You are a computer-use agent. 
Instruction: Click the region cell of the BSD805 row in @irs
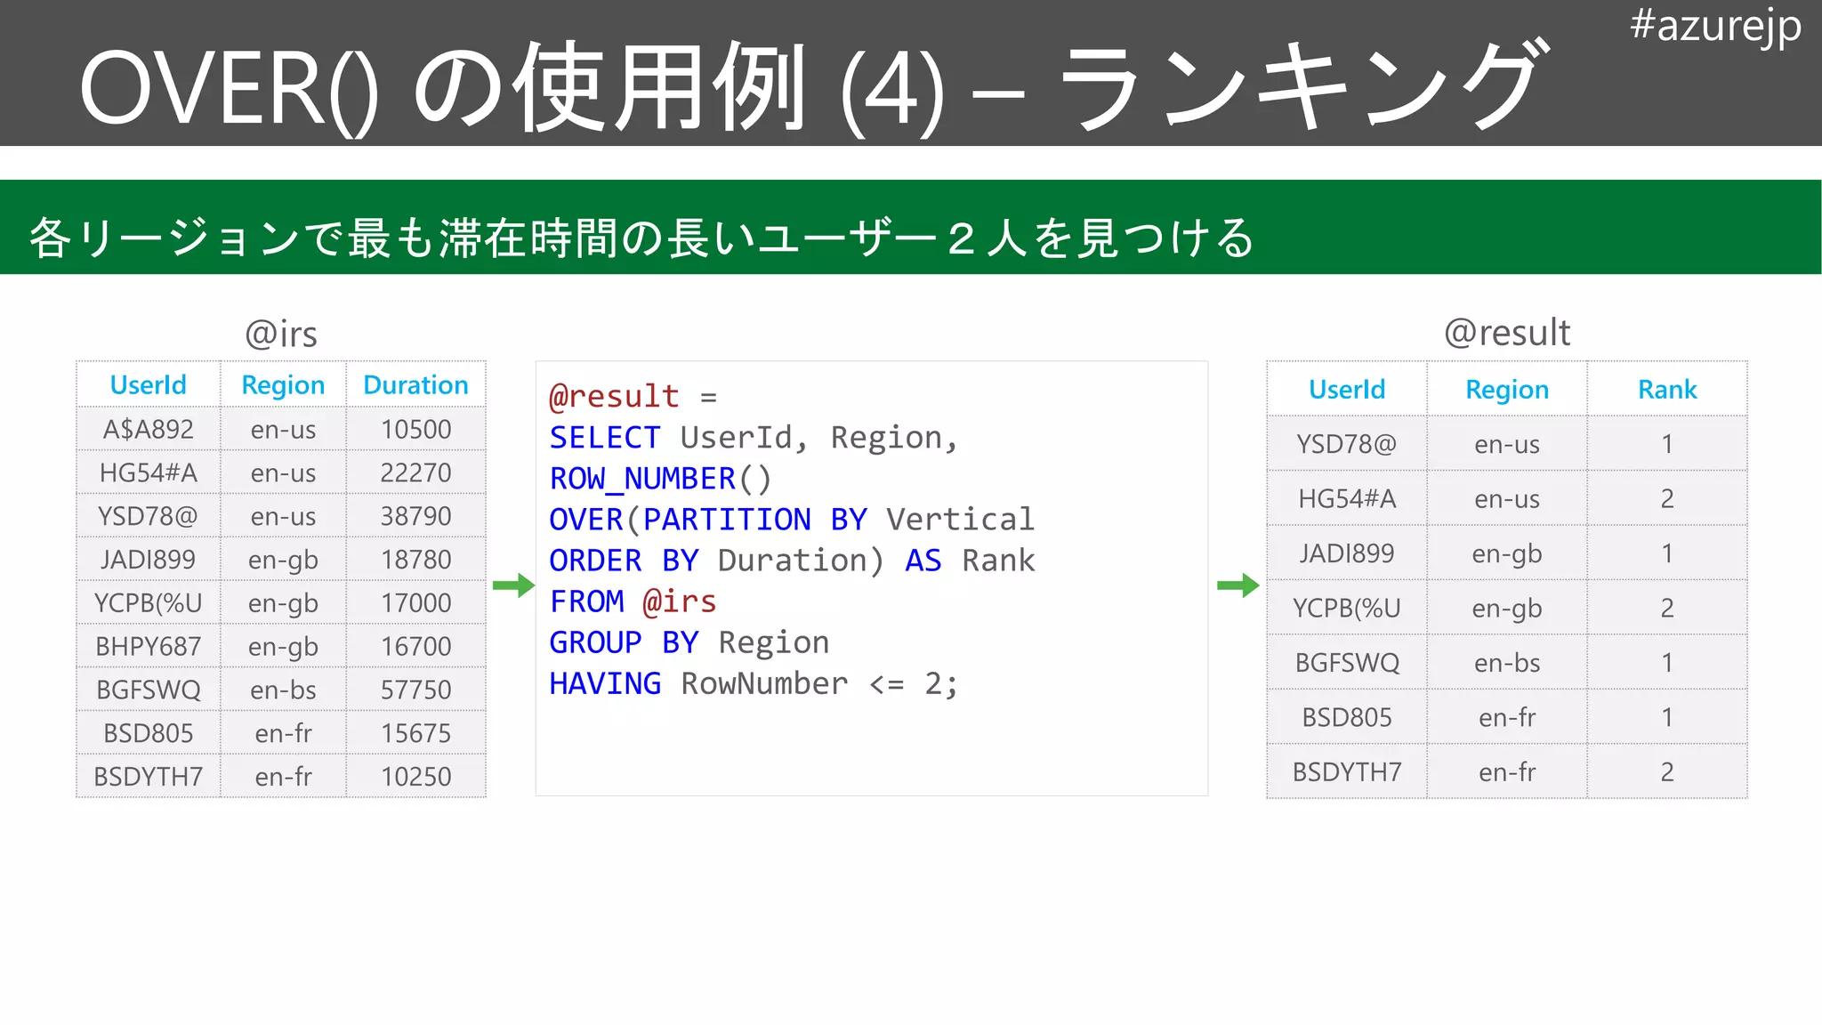click(x=283, y=733)
